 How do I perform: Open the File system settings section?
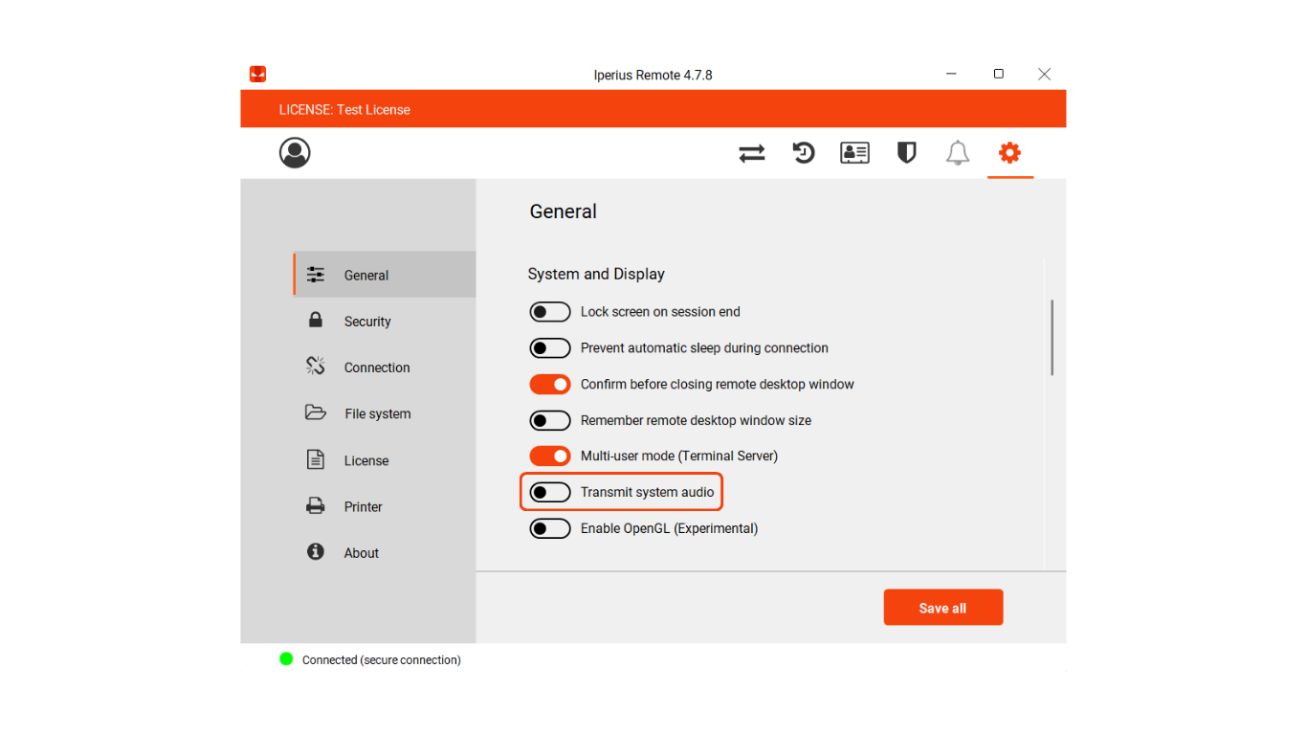tap(377, 414)
